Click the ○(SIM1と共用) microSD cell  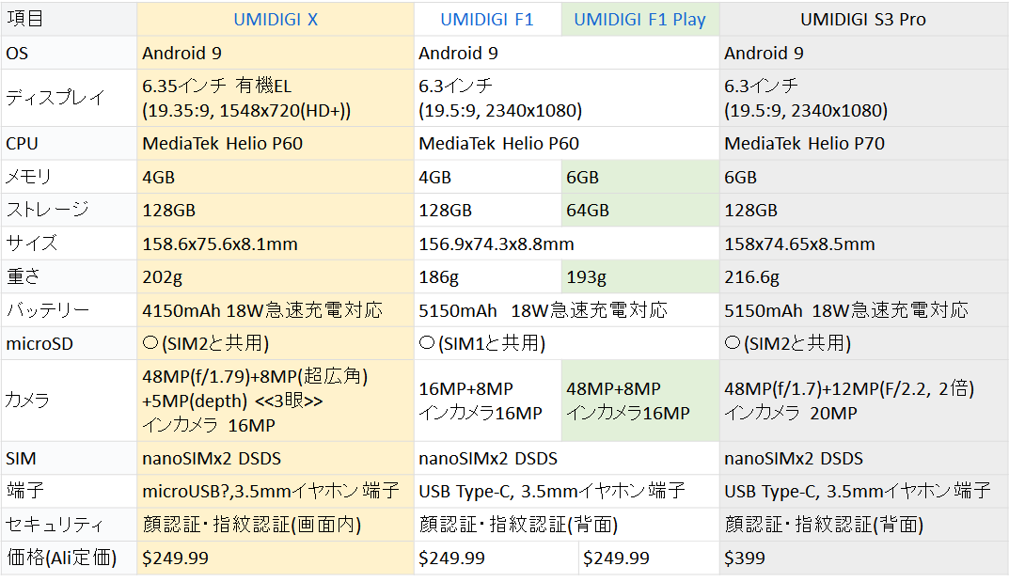tap(566, 343)
